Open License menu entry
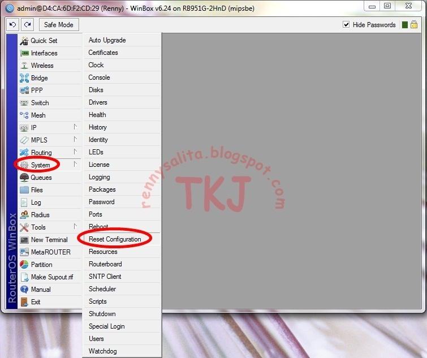This screenshot has height=358, width=427. point(122,165)
